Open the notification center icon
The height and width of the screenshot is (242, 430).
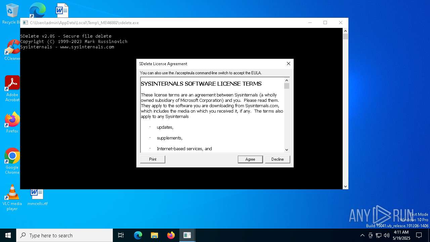419,235
